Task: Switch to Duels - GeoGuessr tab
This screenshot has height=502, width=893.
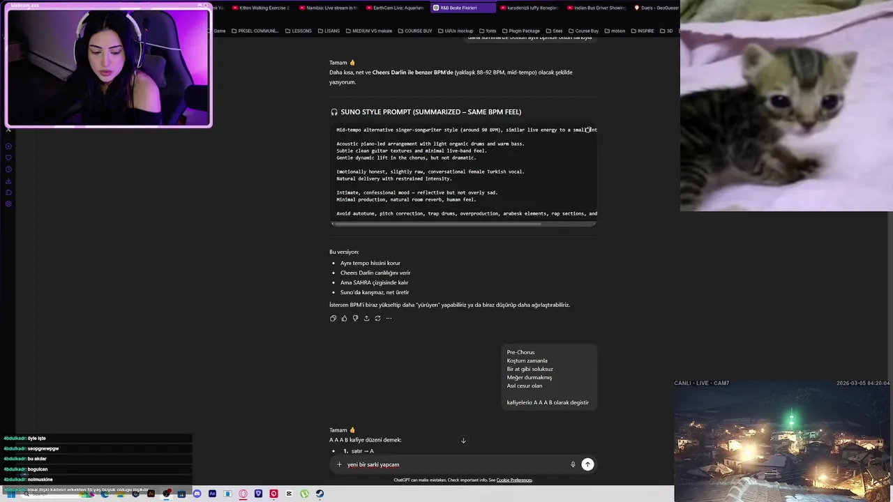Action: (x=656, y=8)
